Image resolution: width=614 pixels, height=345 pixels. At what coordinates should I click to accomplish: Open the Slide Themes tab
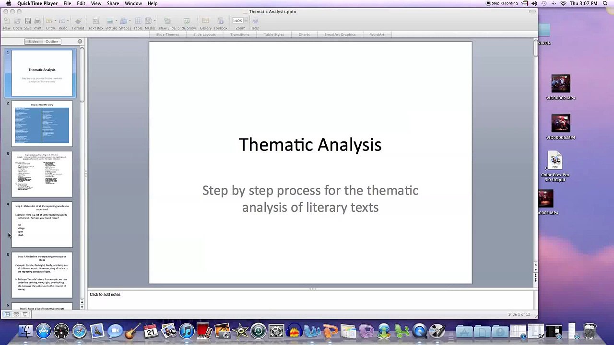point(167,34)
